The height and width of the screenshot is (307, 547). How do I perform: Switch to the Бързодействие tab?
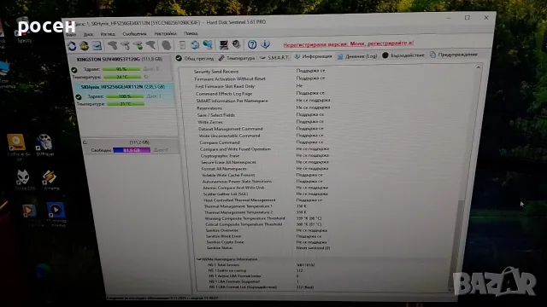(x=403, y=55)
